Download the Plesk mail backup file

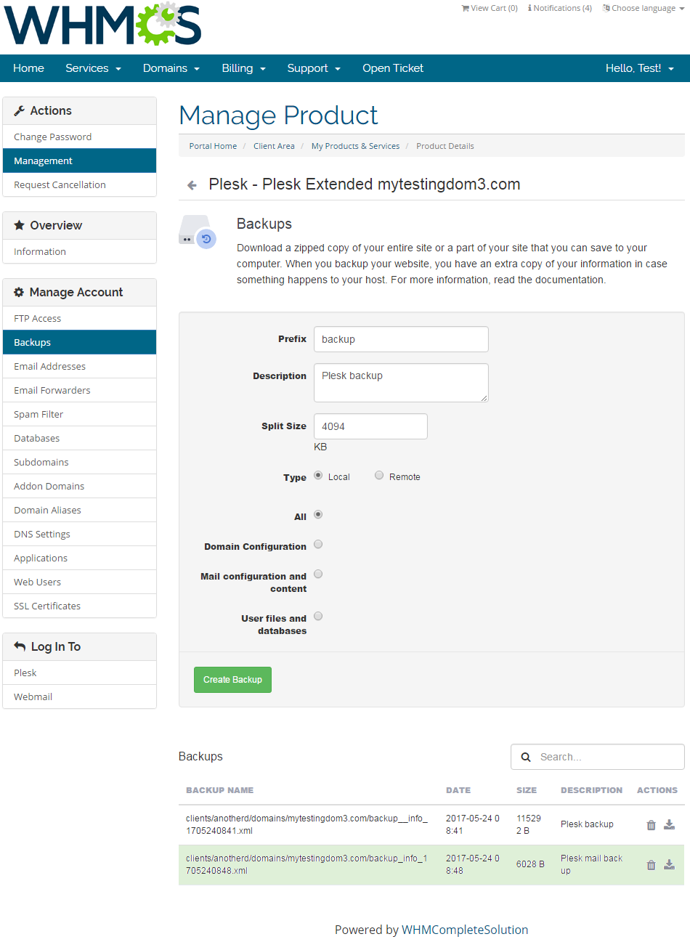point(669,864)
